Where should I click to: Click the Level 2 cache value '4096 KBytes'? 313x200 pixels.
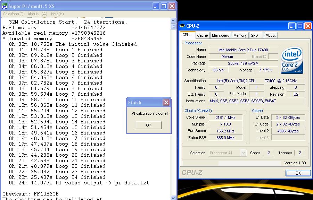[288, 131]
